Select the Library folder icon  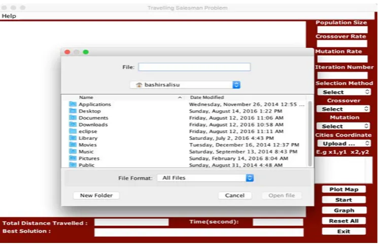73,138
